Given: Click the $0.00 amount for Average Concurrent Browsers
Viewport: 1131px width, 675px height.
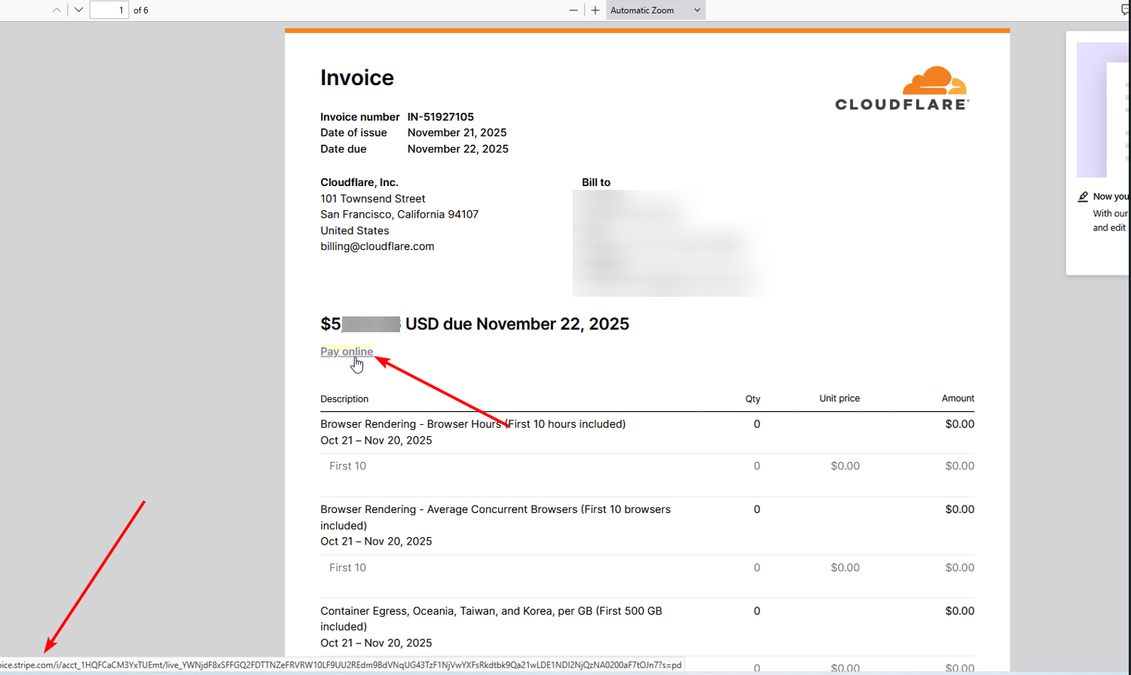Looking at the screenshot, I should tap(960, 510).
